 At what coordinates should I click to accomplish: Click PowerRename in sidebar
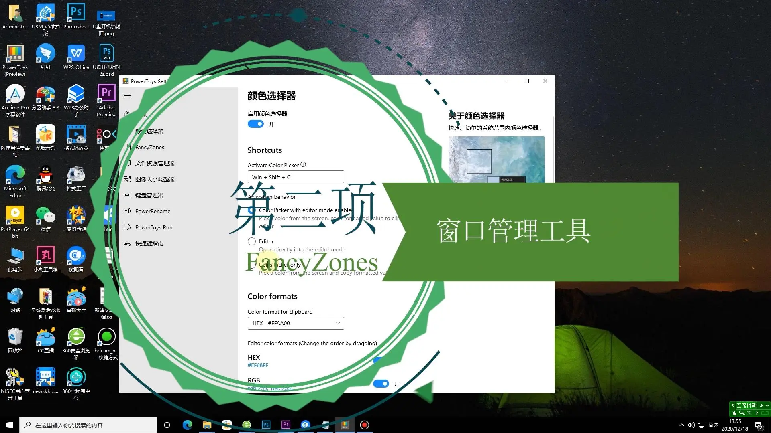coord(153,211)
